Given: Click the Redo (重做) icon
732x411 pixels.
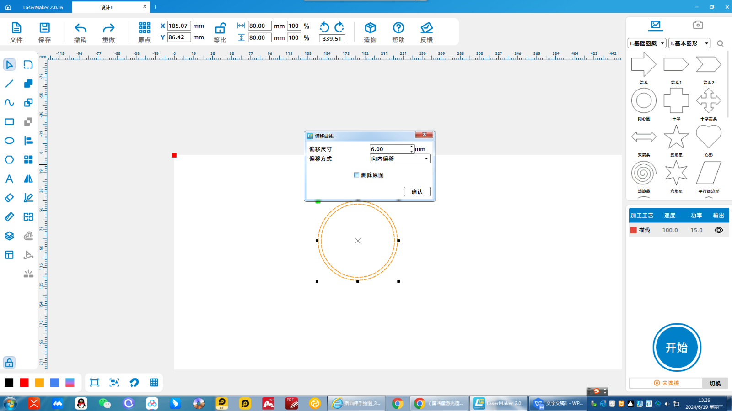Looking at the screenshot, I should coord(108,28).
